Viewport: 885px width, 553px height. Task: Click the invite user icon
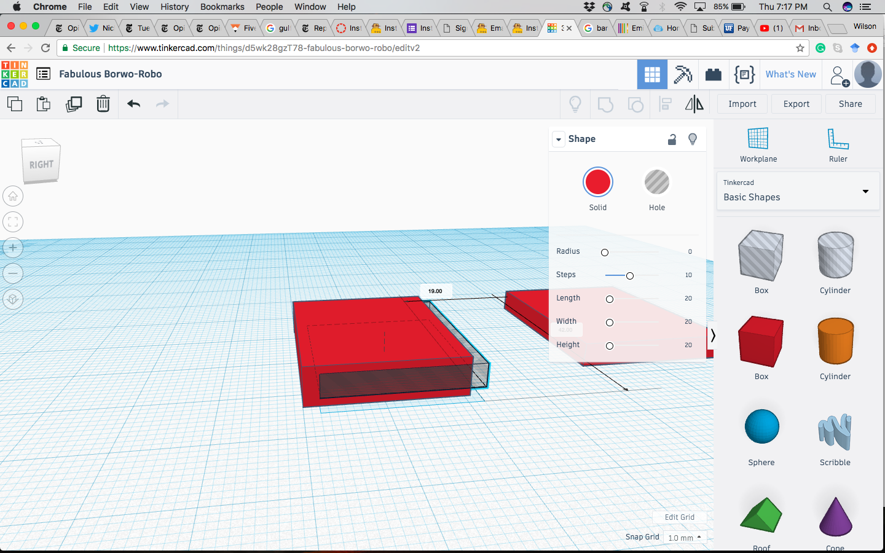839,75
